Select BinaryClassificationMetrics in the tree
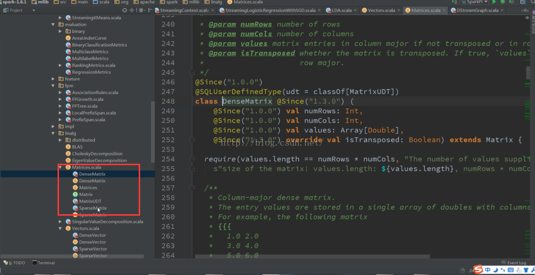The height and width of the screenshot is (275, 535). tap(99, 45)
